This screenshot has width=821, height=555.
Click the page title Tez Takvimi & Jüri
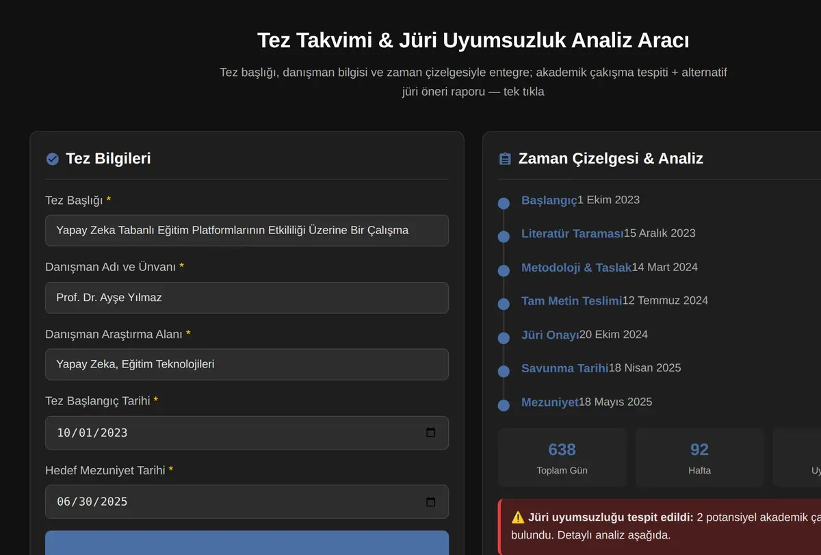[x=473, y=40]
